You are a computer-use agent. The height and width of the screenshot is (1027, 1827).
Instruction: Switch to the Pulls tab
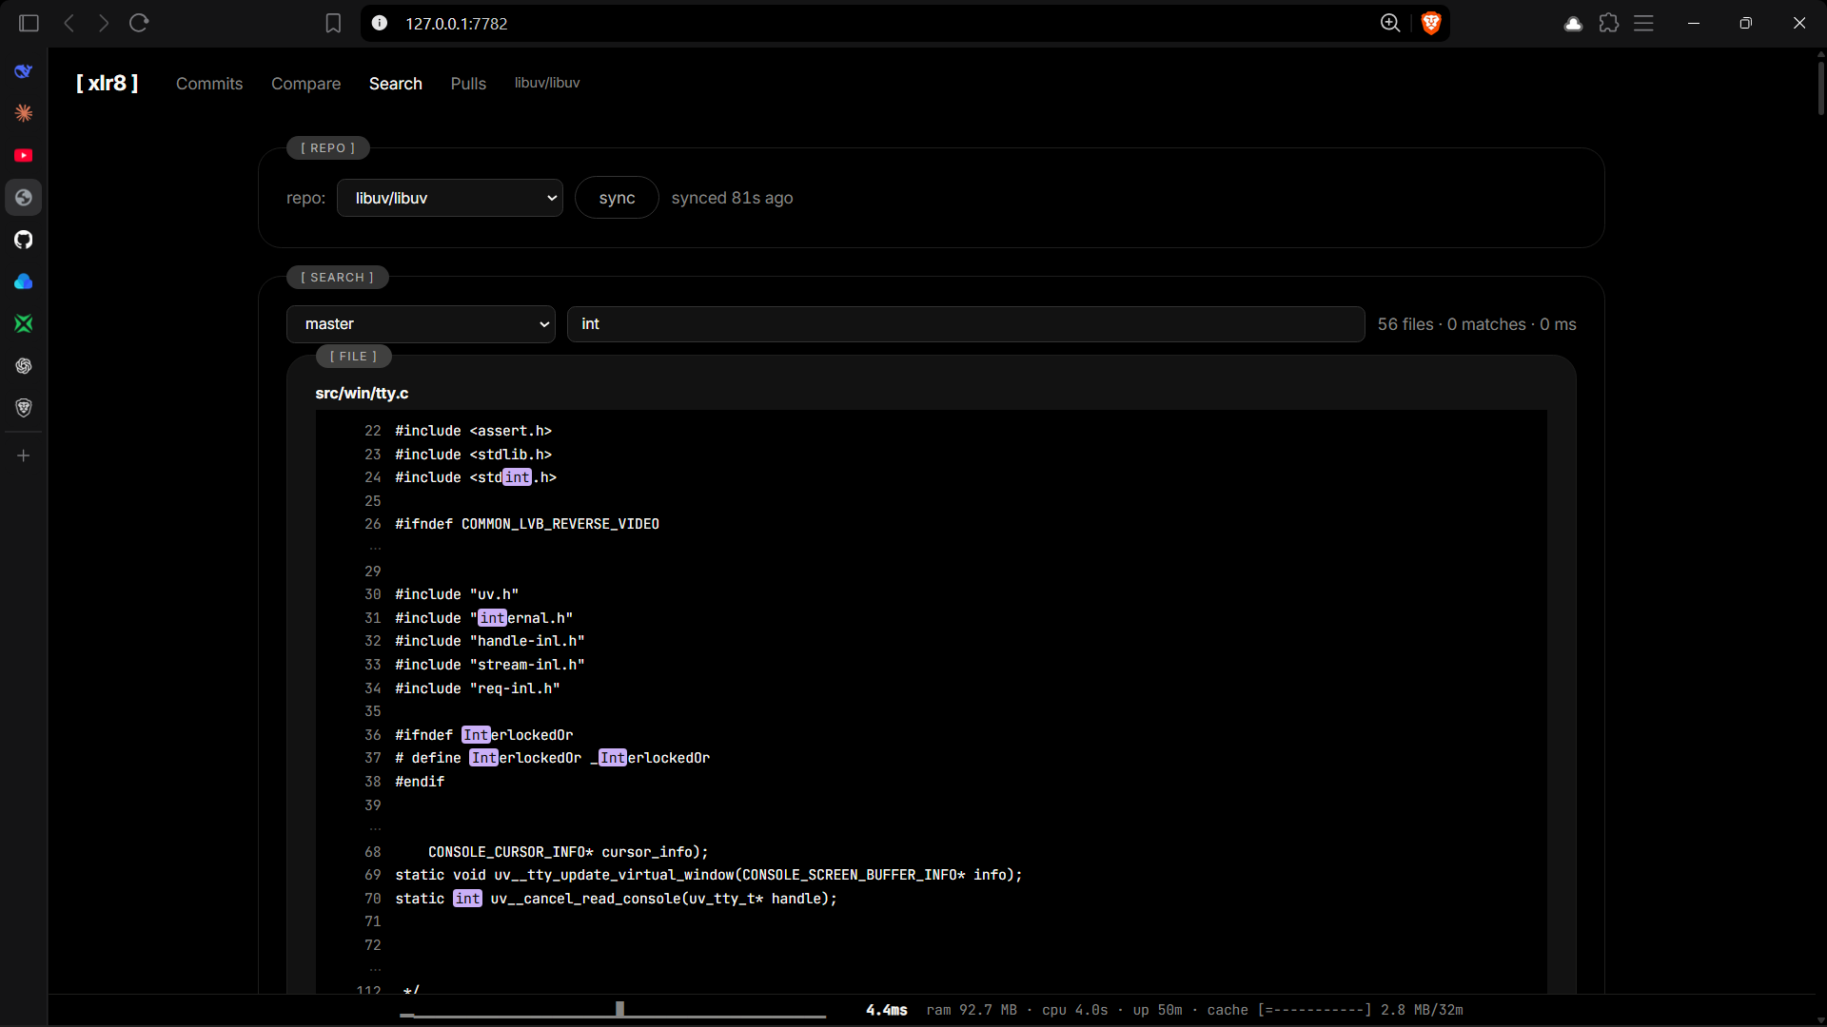tap(468, 84)
